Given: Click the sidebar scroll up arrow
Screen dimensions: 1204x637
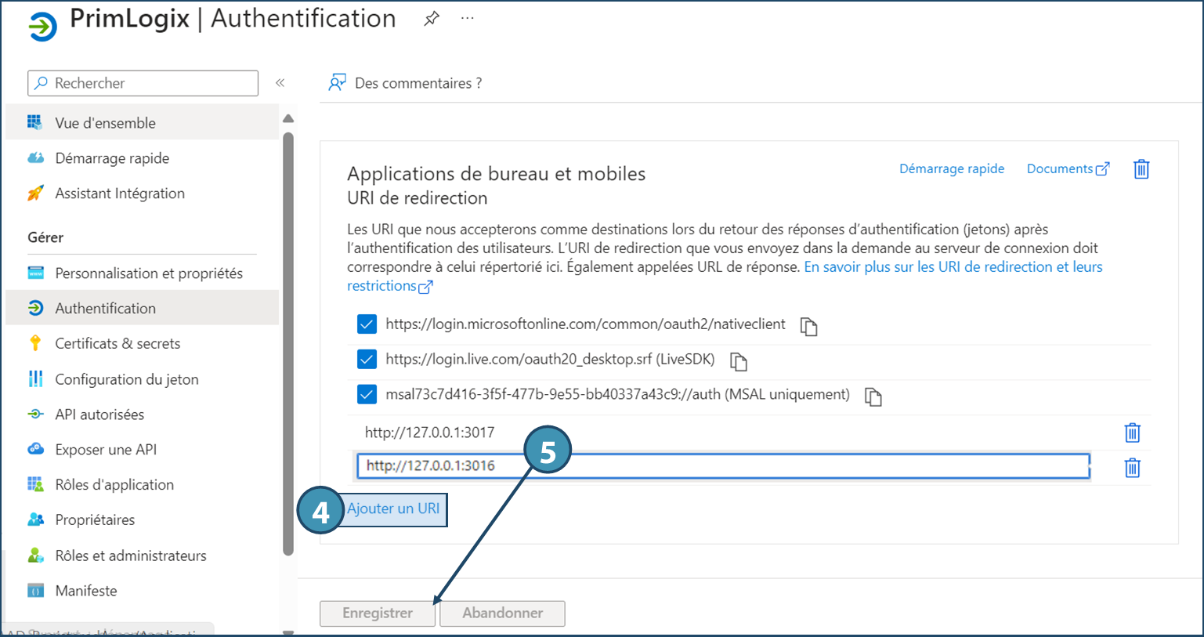Looking at the screenshot, I should coord(288,119).
